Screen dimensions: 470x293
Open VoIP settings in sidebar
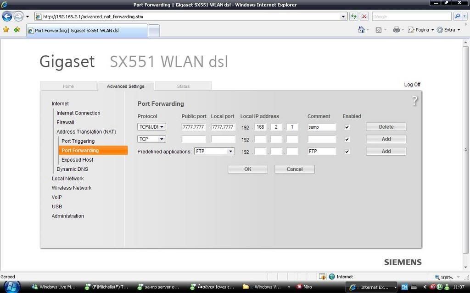tap(56, 197)
